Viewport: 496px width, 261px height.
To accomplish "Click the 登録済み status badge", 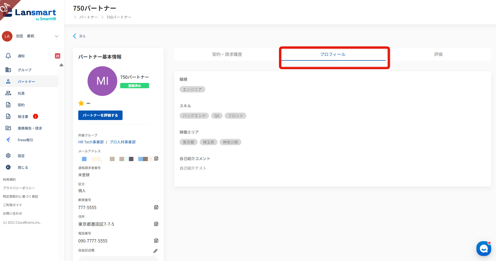I will point(134,86).
